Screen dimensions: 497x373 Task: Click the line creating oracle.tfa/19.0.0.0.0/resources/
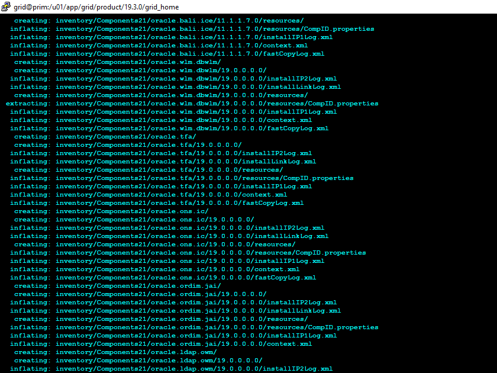(149, 170)
